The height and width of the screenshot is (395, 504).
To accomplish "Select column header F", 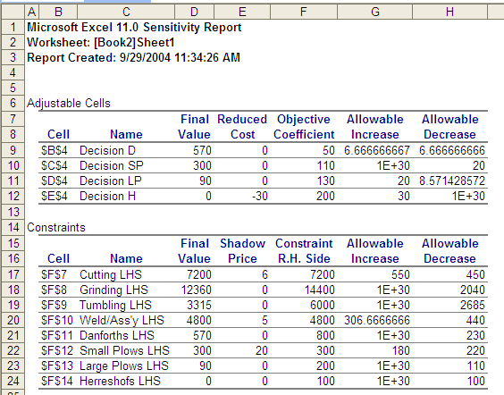I will [x=304, y=12].
